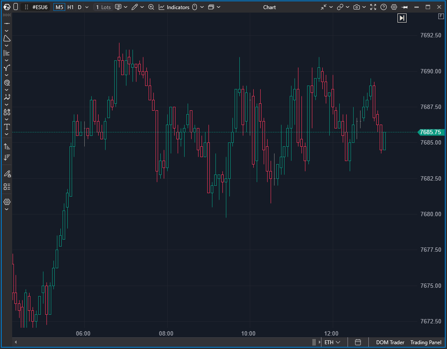
Task: Open the Indicators menu
Action: (x=174, y=7)
